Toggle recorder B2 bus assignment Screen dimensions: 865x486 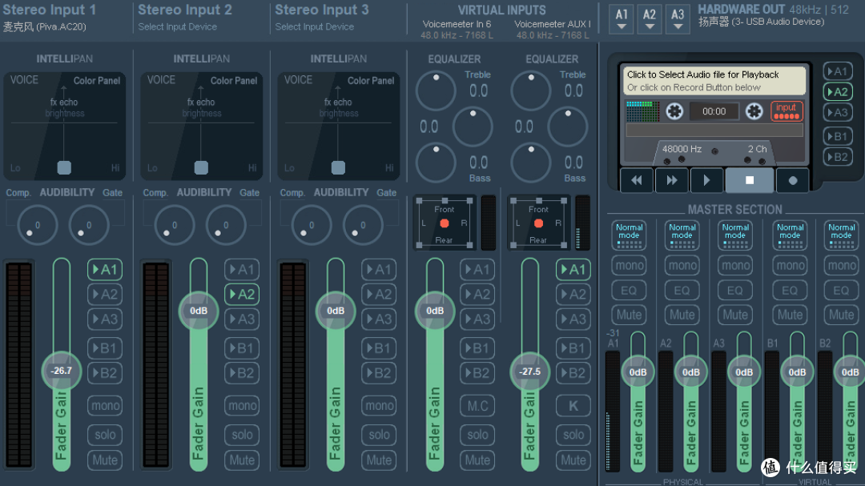coord(838,157)
